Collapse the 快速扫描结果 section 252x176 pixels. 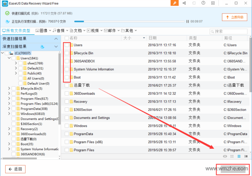[x=56, y=39]
